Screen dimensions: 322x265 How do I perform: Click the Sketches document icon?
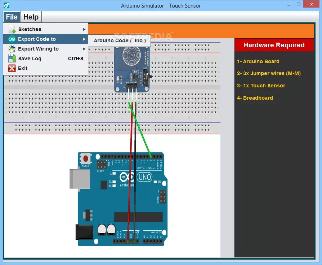[12, 29]
